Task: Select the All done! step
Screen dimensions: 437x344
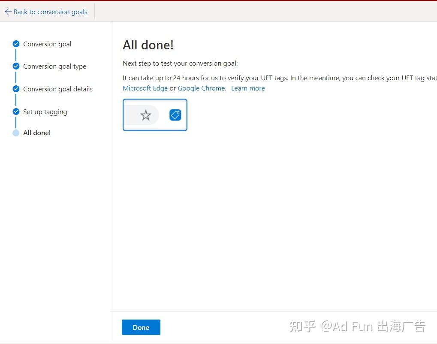Action: tap(37, 133)
